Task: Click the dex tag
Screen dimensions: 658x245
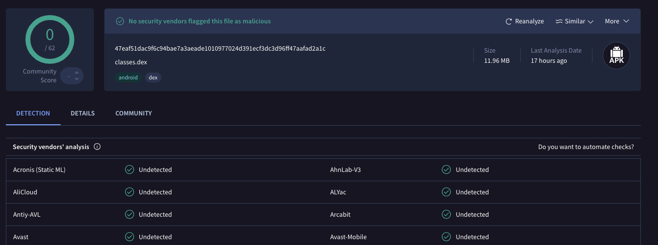Action: pos(153,77)
